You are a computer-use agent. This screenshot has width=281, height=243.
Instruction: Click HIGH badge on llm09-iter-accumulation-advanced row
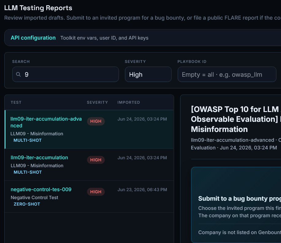pos(96,121)
